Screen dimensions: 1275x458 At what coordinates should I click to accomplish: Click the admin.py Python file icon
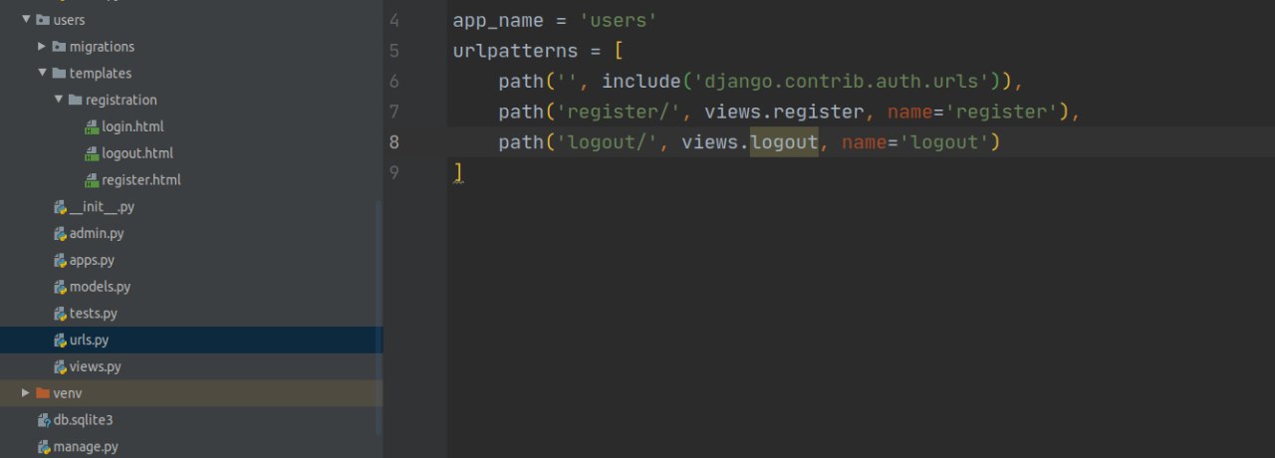[60, 233]
